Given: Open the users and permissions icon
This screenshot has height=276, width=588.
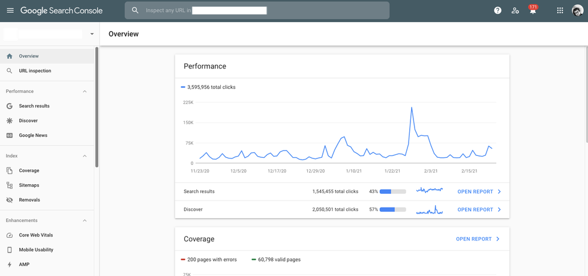Looking at the screenshot, I should pyautogui.click(x=515, y=11).
